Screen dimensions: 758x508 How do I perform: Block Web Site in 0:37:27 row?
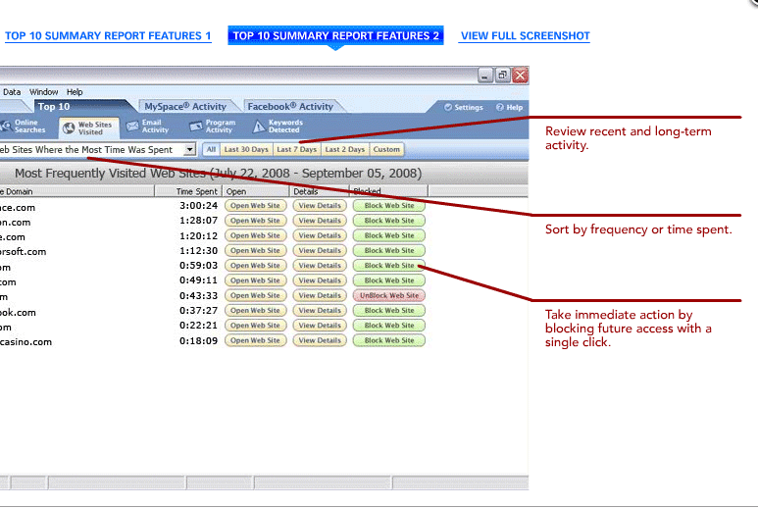pos(389,310)
